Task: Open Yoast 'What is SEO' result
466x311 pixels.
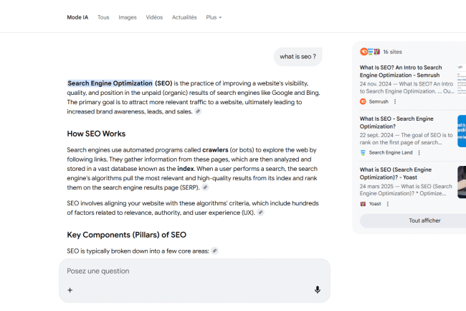Action: pyautogui.click(x=396, y=174)
